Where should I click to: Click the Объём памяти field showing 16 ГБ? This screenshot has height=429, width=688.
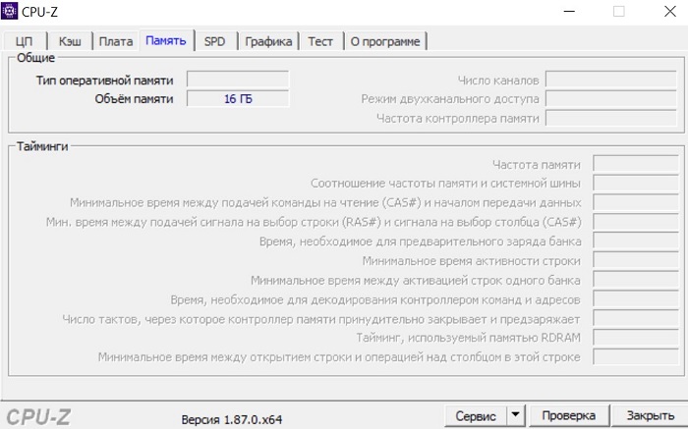pyautogui.click(x=238, y=98)
